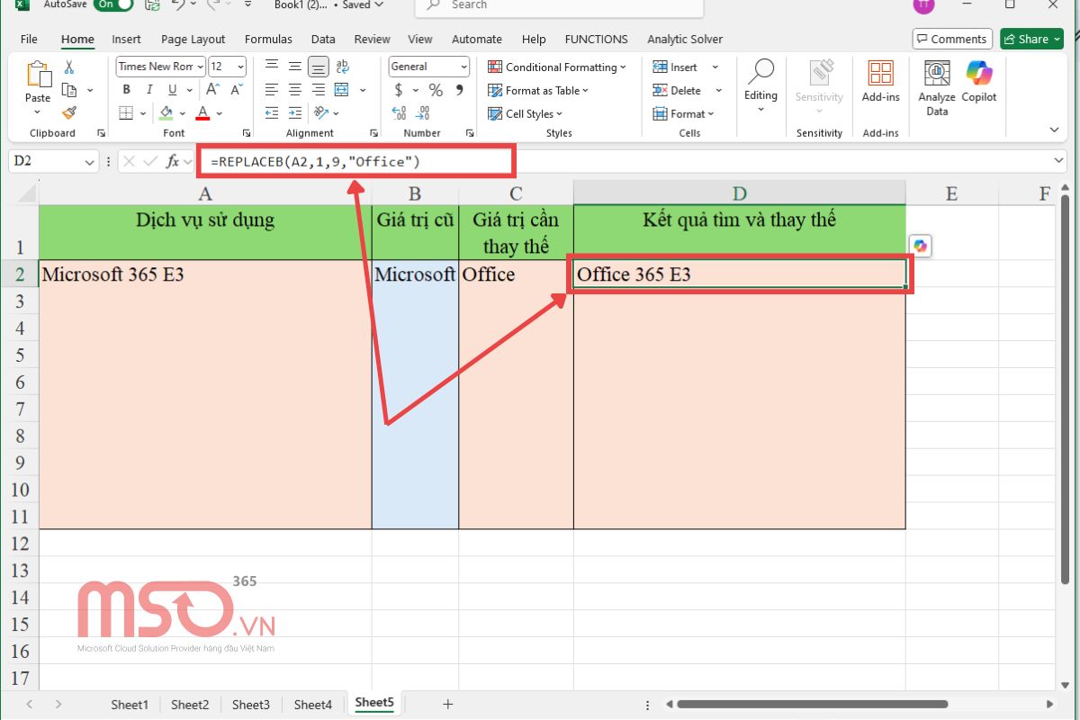1080x720 pixels.
Task: Open the Editing magnifier menu
Action: click(760, 85)
